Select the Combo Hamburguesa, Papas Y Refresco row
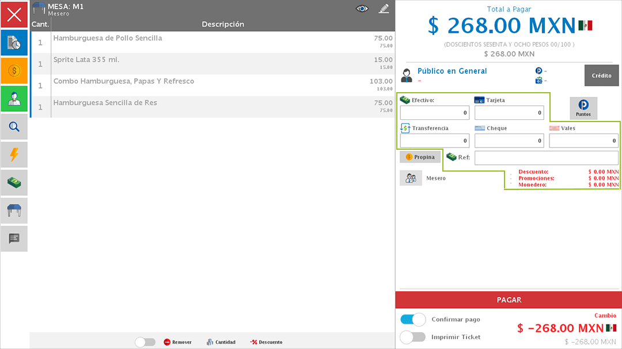Viewport: 622px width, 349px height. tap(213, 85)
